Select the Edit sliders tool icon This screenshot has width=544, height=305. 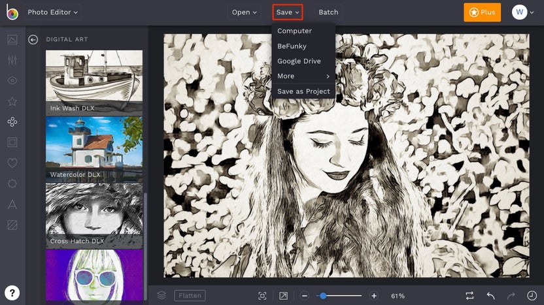click(x=12, y=60)
